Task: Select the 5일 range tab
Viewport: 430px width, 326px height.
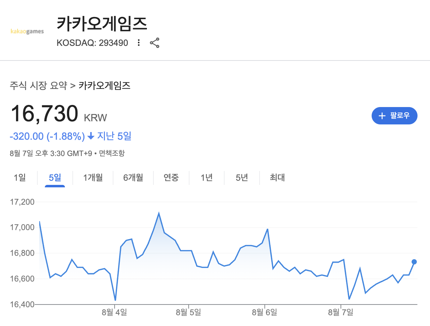Action: 55,178
